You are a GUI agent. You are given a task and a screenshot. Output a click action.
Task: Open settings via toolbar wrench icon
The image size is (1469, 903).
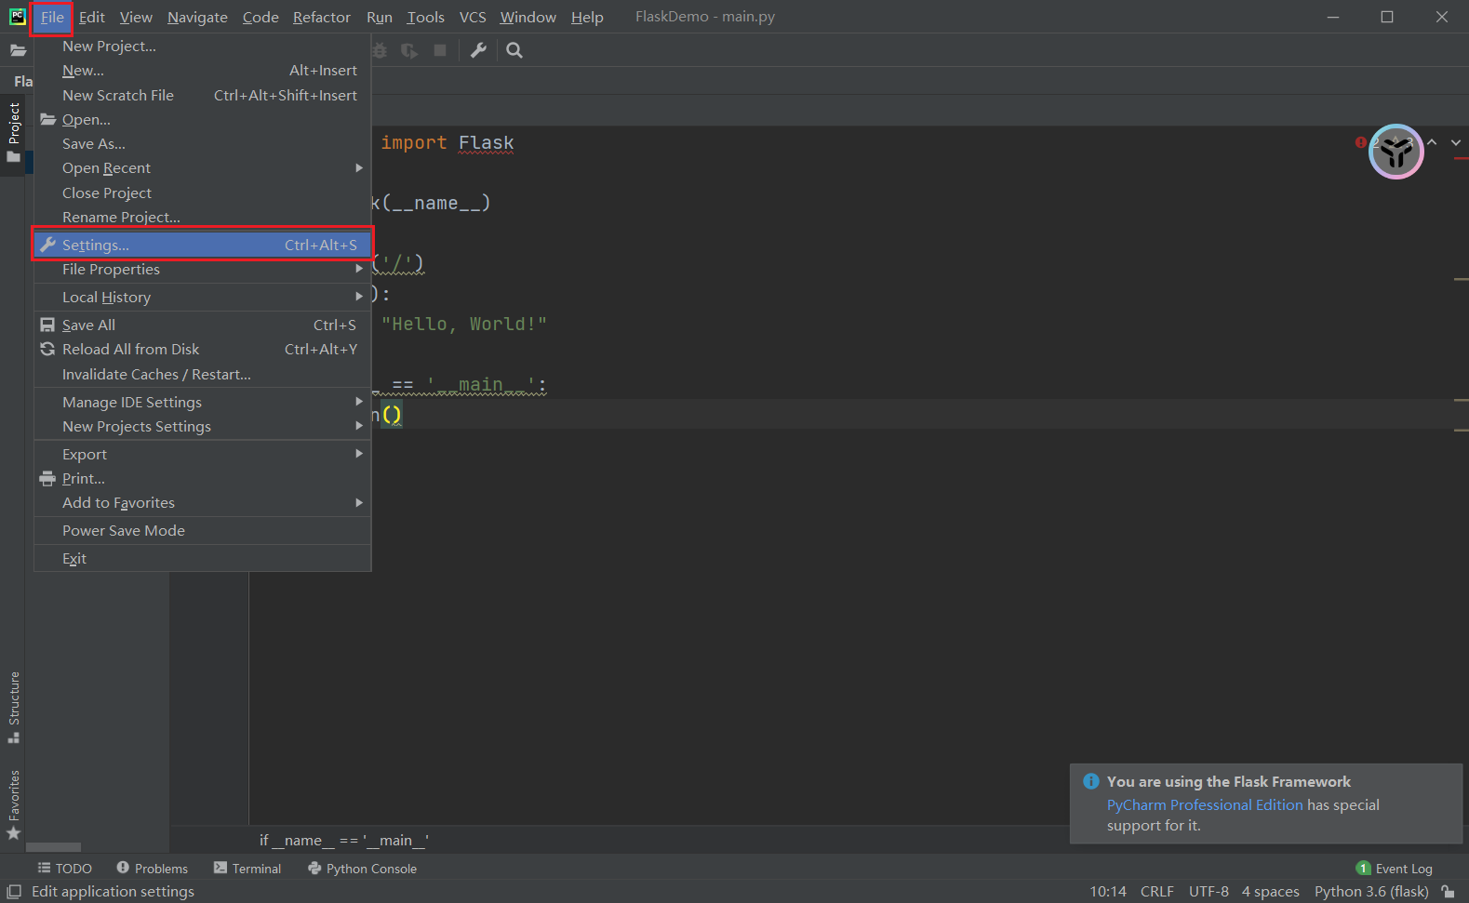coord(478,50)
